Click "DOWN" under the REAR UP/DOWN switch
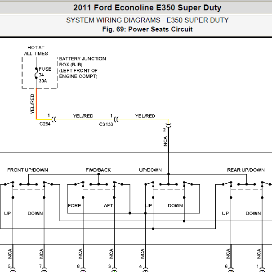272x272 pixels. pyautogui.click(x=253, y=213)
